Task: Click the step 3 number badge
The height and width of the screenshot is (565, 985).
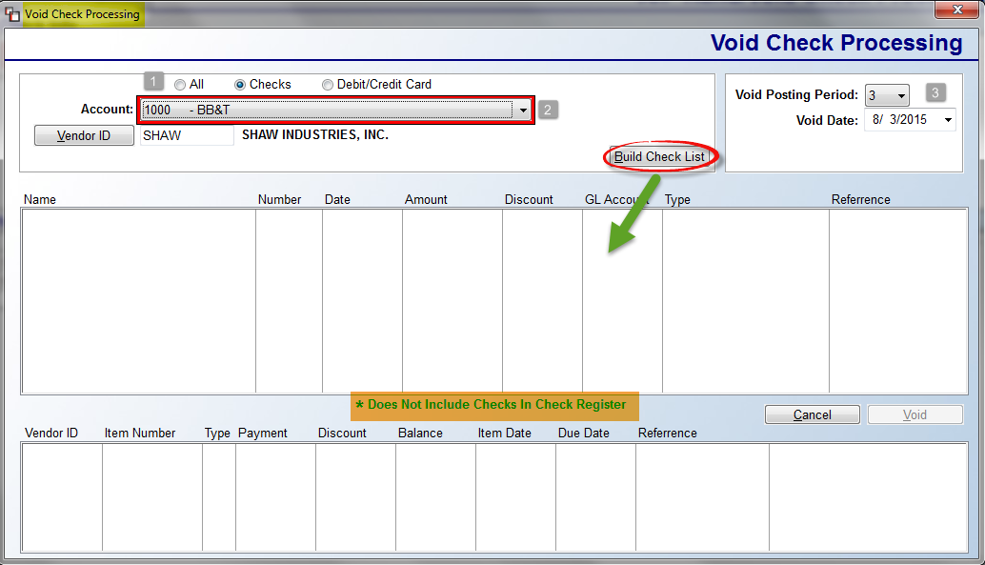Action: point(935,92)
